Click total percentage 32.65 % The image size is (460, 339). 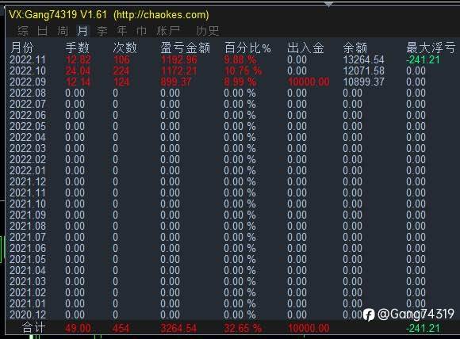(243, 328)
